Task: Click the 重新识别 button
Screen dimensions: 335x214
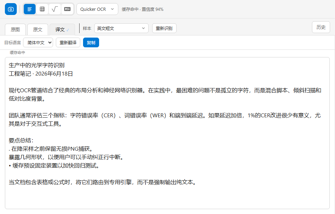Action: pyautogui.click(x=164, y=28)
